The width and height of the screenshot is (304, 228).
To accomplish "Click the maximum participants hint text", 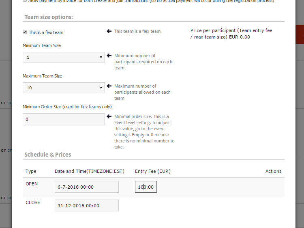I will [142, 92].
